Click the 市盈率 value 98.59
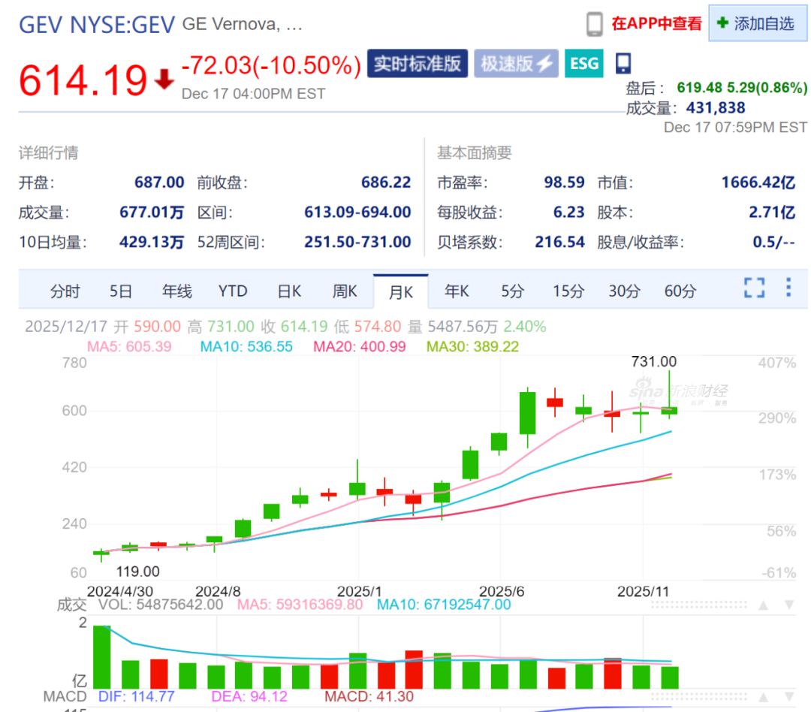This screenshot has width=811, height=712. click(x=564, y=183)
